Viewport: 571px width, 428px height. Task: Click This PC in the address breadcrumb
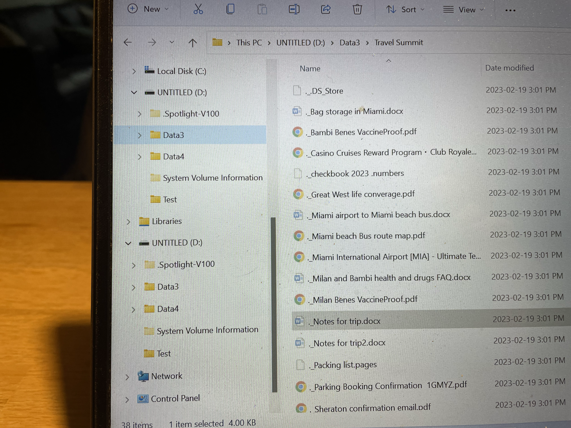pyautogui.click(x=249, y=43)
